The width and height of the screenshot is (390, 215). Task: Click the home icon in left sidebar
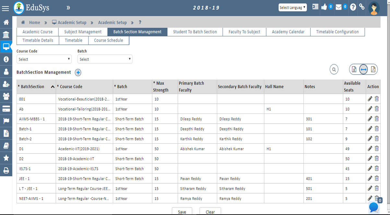pyautogui.click(x=6, y=22)
